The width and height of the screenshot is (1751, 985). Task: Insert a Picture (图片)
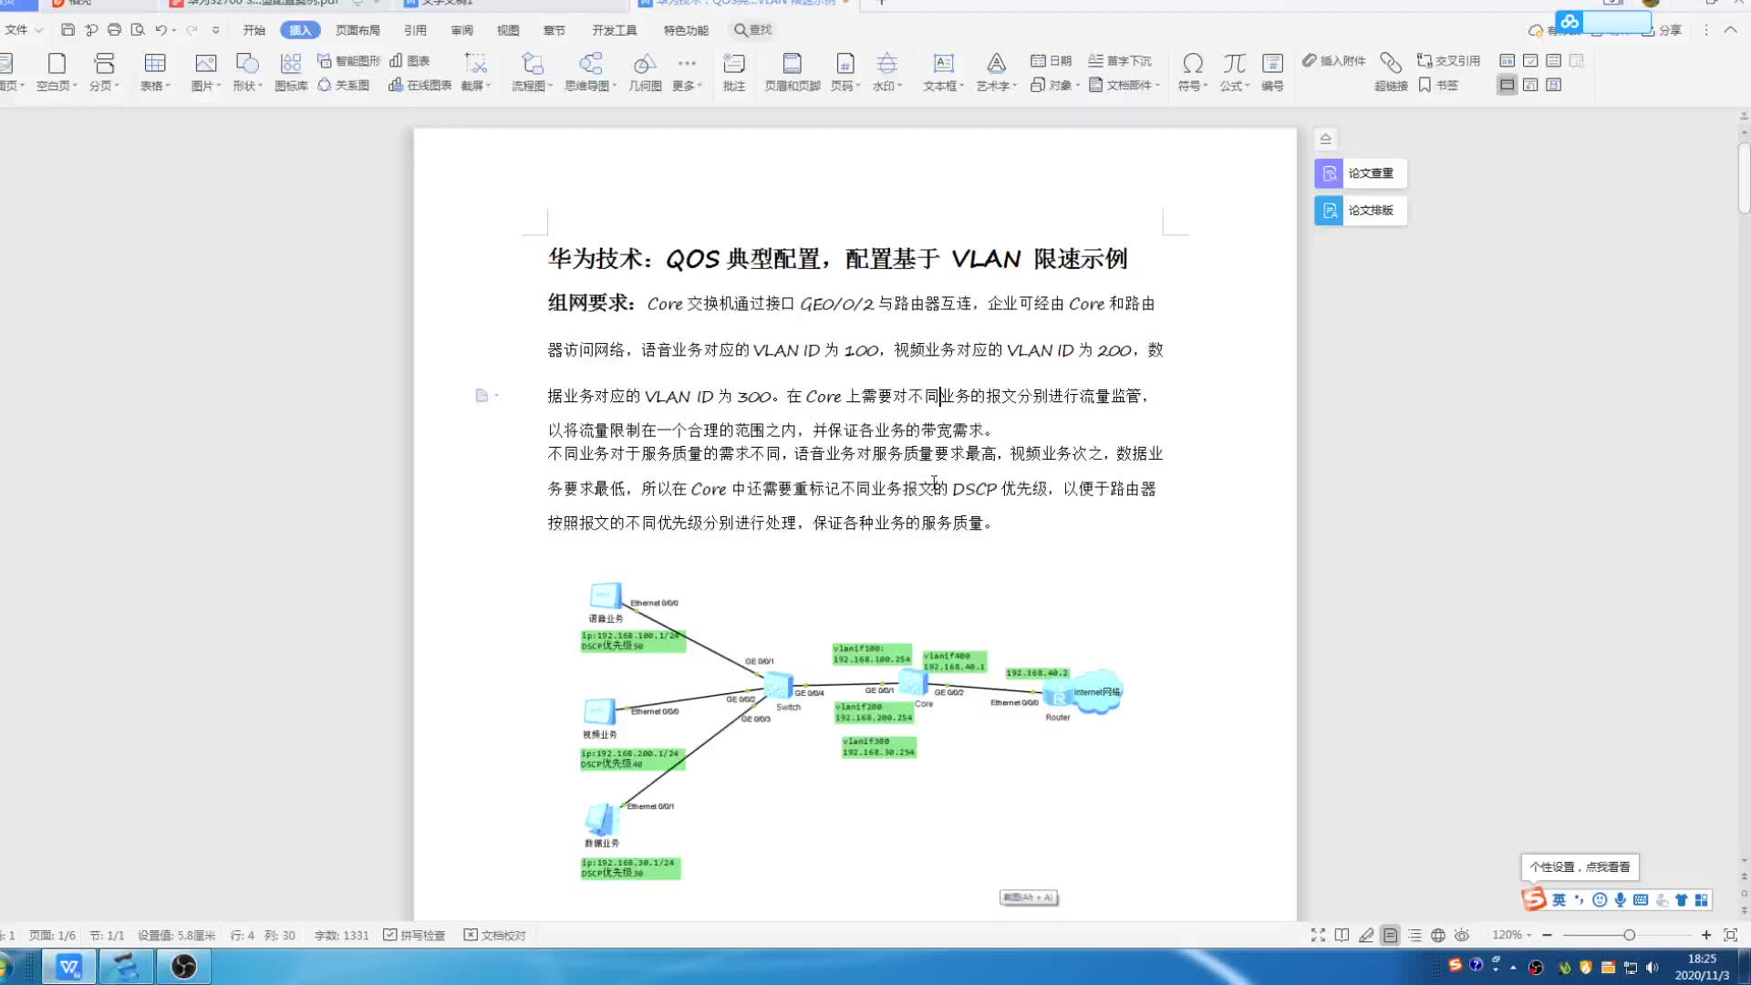(206, 72)
